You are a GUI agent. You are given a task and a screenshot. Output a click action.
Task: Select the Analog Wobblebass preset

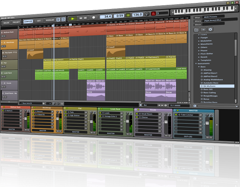pyautogui.click(x=213, y=80)
